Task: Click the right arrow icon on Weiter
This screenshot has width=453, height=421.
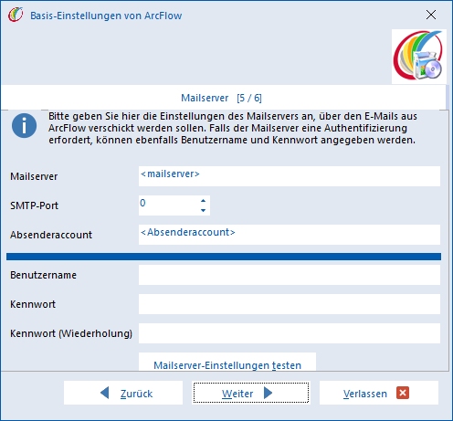Action: click(x=268, y=393)
